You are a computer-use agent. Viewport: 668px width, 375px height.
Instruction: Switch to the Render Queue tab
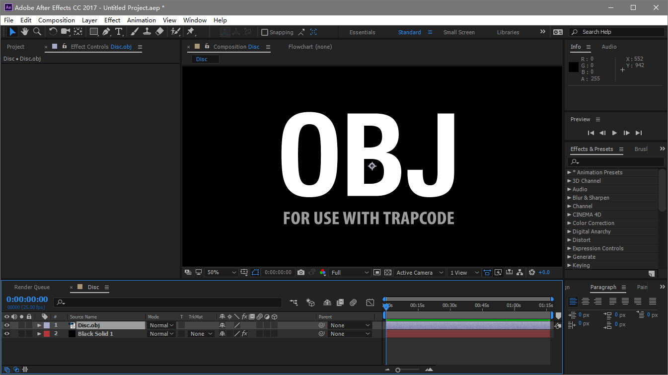click(x=32, y=287)
